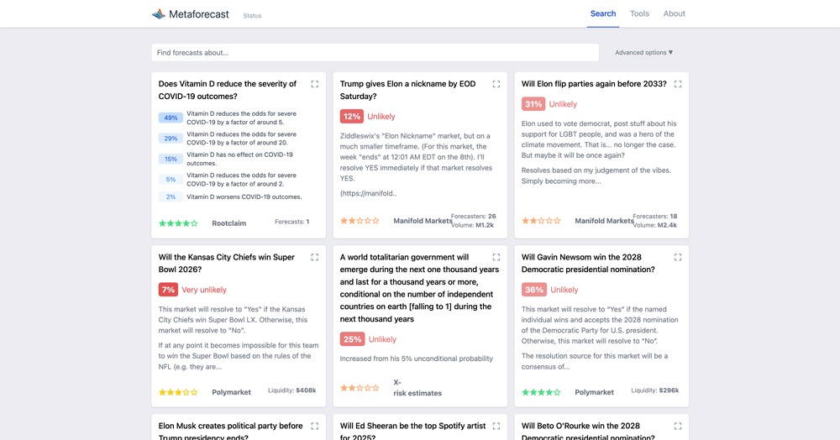The width and height of the screenshot is (840, 440).
Task: Open the Status link
Action: coord(252,16)
